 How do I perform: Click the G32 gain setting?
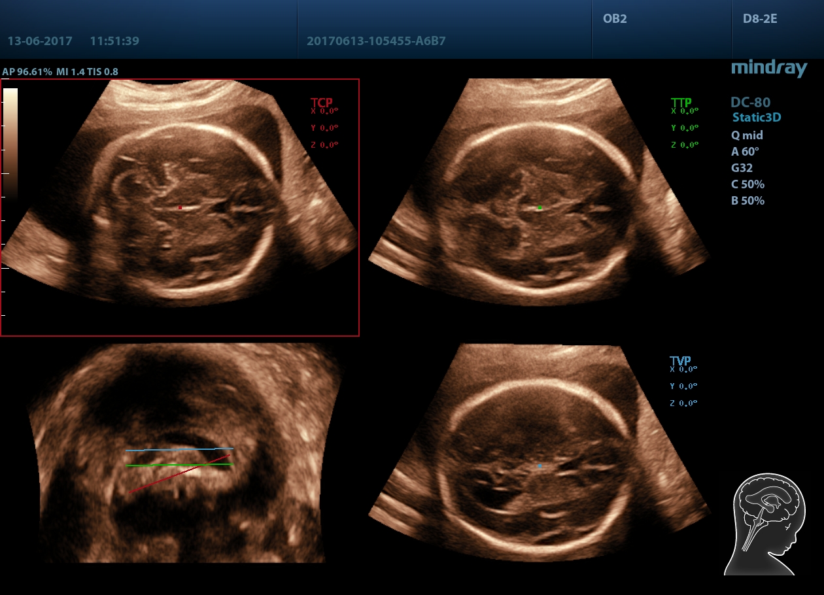coord(742,168)
